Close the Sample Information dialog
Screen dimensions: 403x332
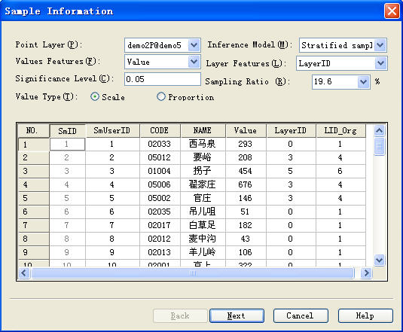coord(392,11)
